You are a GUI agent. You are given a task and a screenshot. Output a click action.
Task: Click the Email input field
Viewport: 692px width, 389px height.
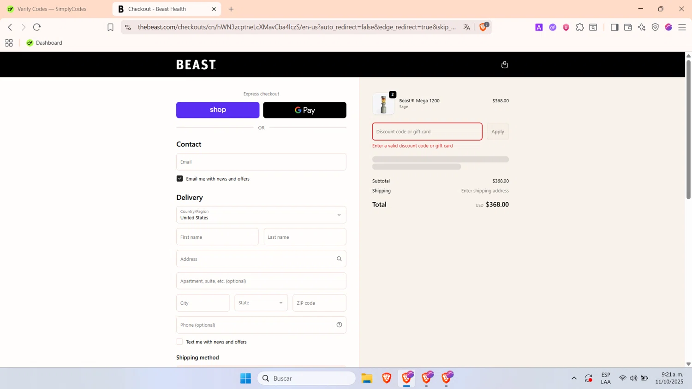pyautogui.click(x=261, y=162)
